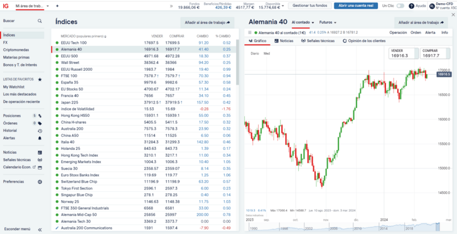The width and height of the screenshot is (457, 234).
Task: Click the chart timeline range slider handle
Action: tap(438, 226)
